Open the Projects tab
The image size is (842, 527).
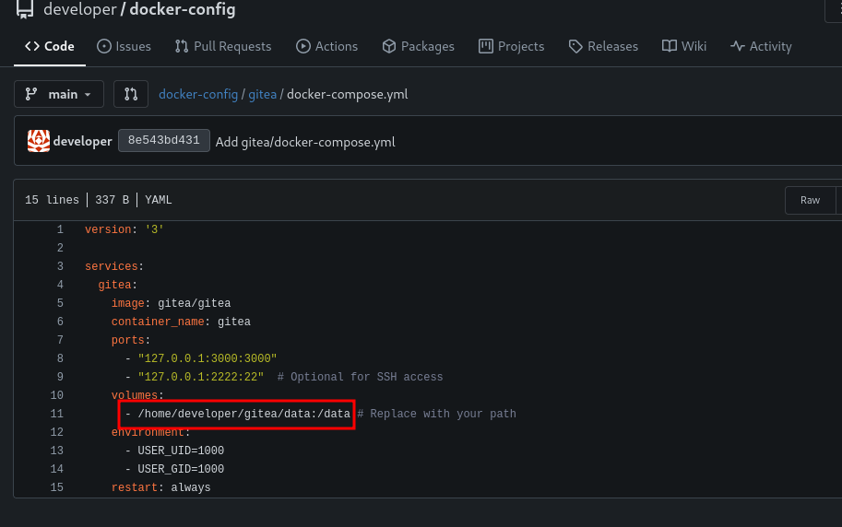pyautogui.click(x=511, y=46)
